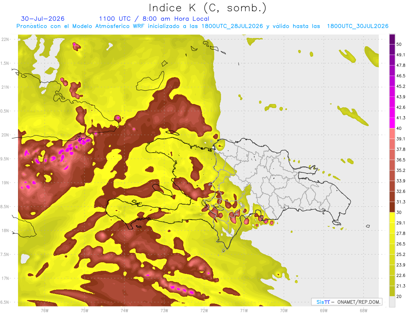Click the colorbar label "50"

(x=399, y=45)
